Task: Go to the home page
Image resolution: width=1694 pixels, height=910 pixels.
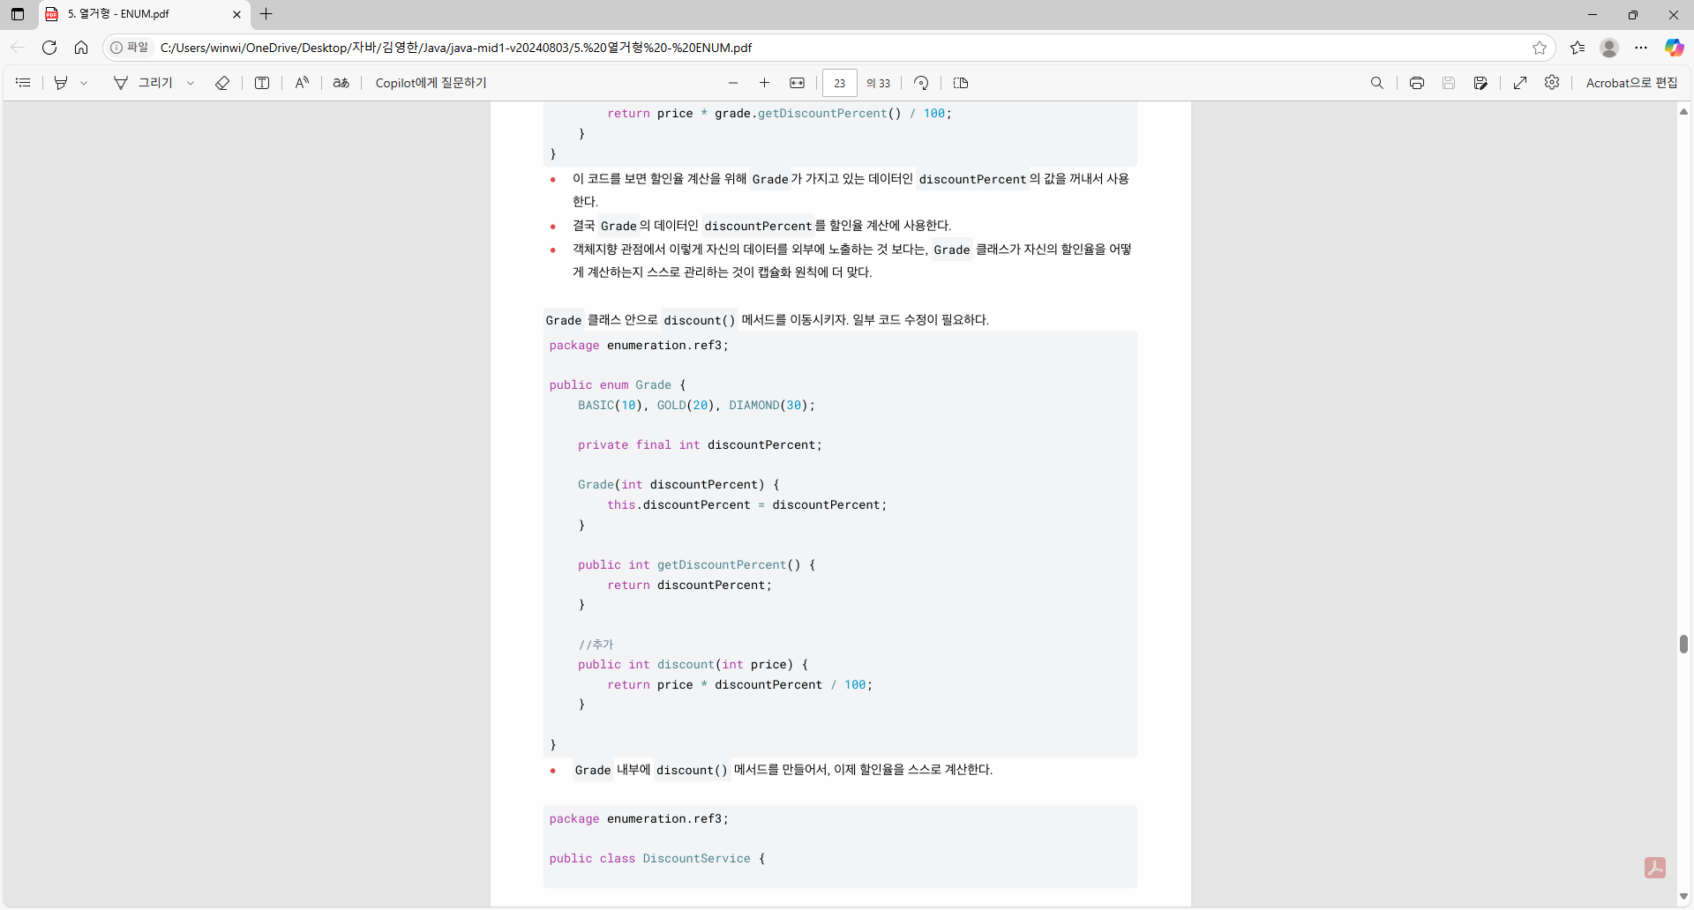Action: click(x=81, y=48)
